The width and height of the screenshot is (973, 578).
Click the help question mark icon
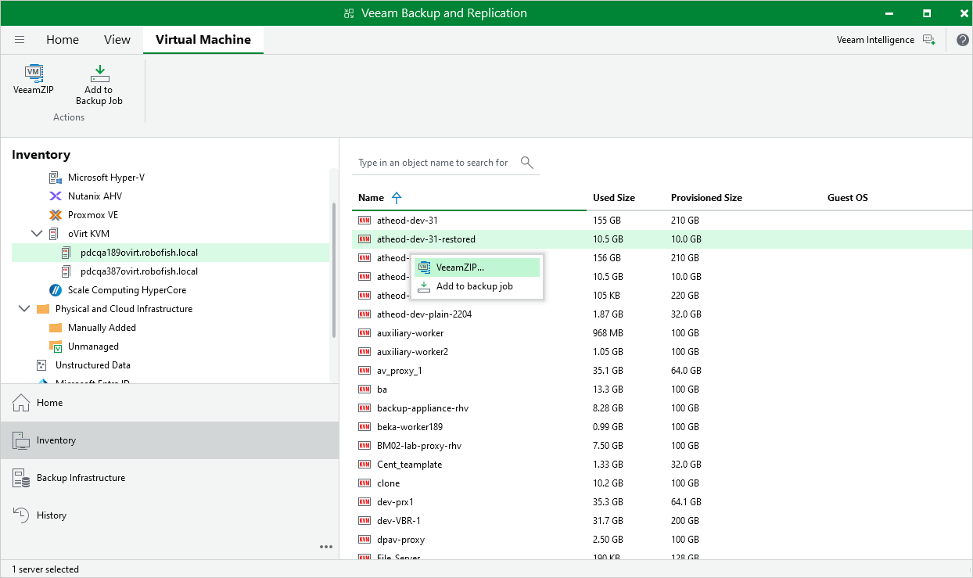pyautogui.click(x=962, y=39)
